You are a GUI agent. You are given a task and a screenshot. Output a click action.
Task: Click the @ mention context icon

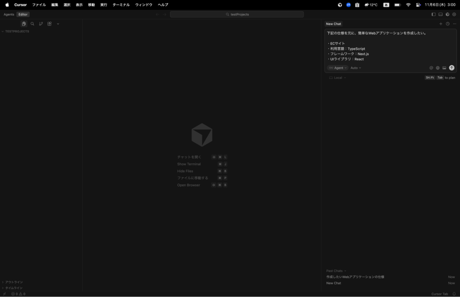[x=431, y=68]
